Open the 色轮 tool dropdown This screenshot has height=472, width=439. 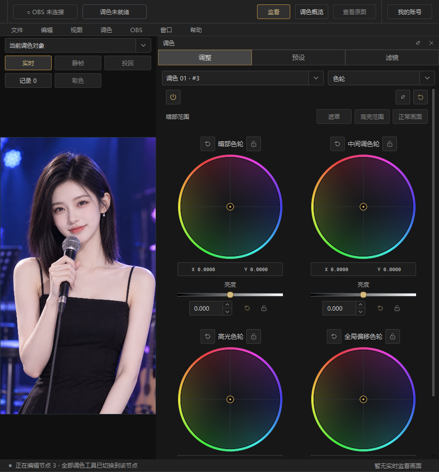coord(381,79)
